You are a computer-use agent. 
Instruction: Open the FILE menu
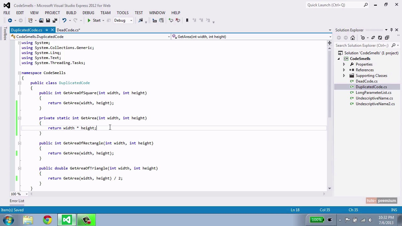[x=7, y=13]
